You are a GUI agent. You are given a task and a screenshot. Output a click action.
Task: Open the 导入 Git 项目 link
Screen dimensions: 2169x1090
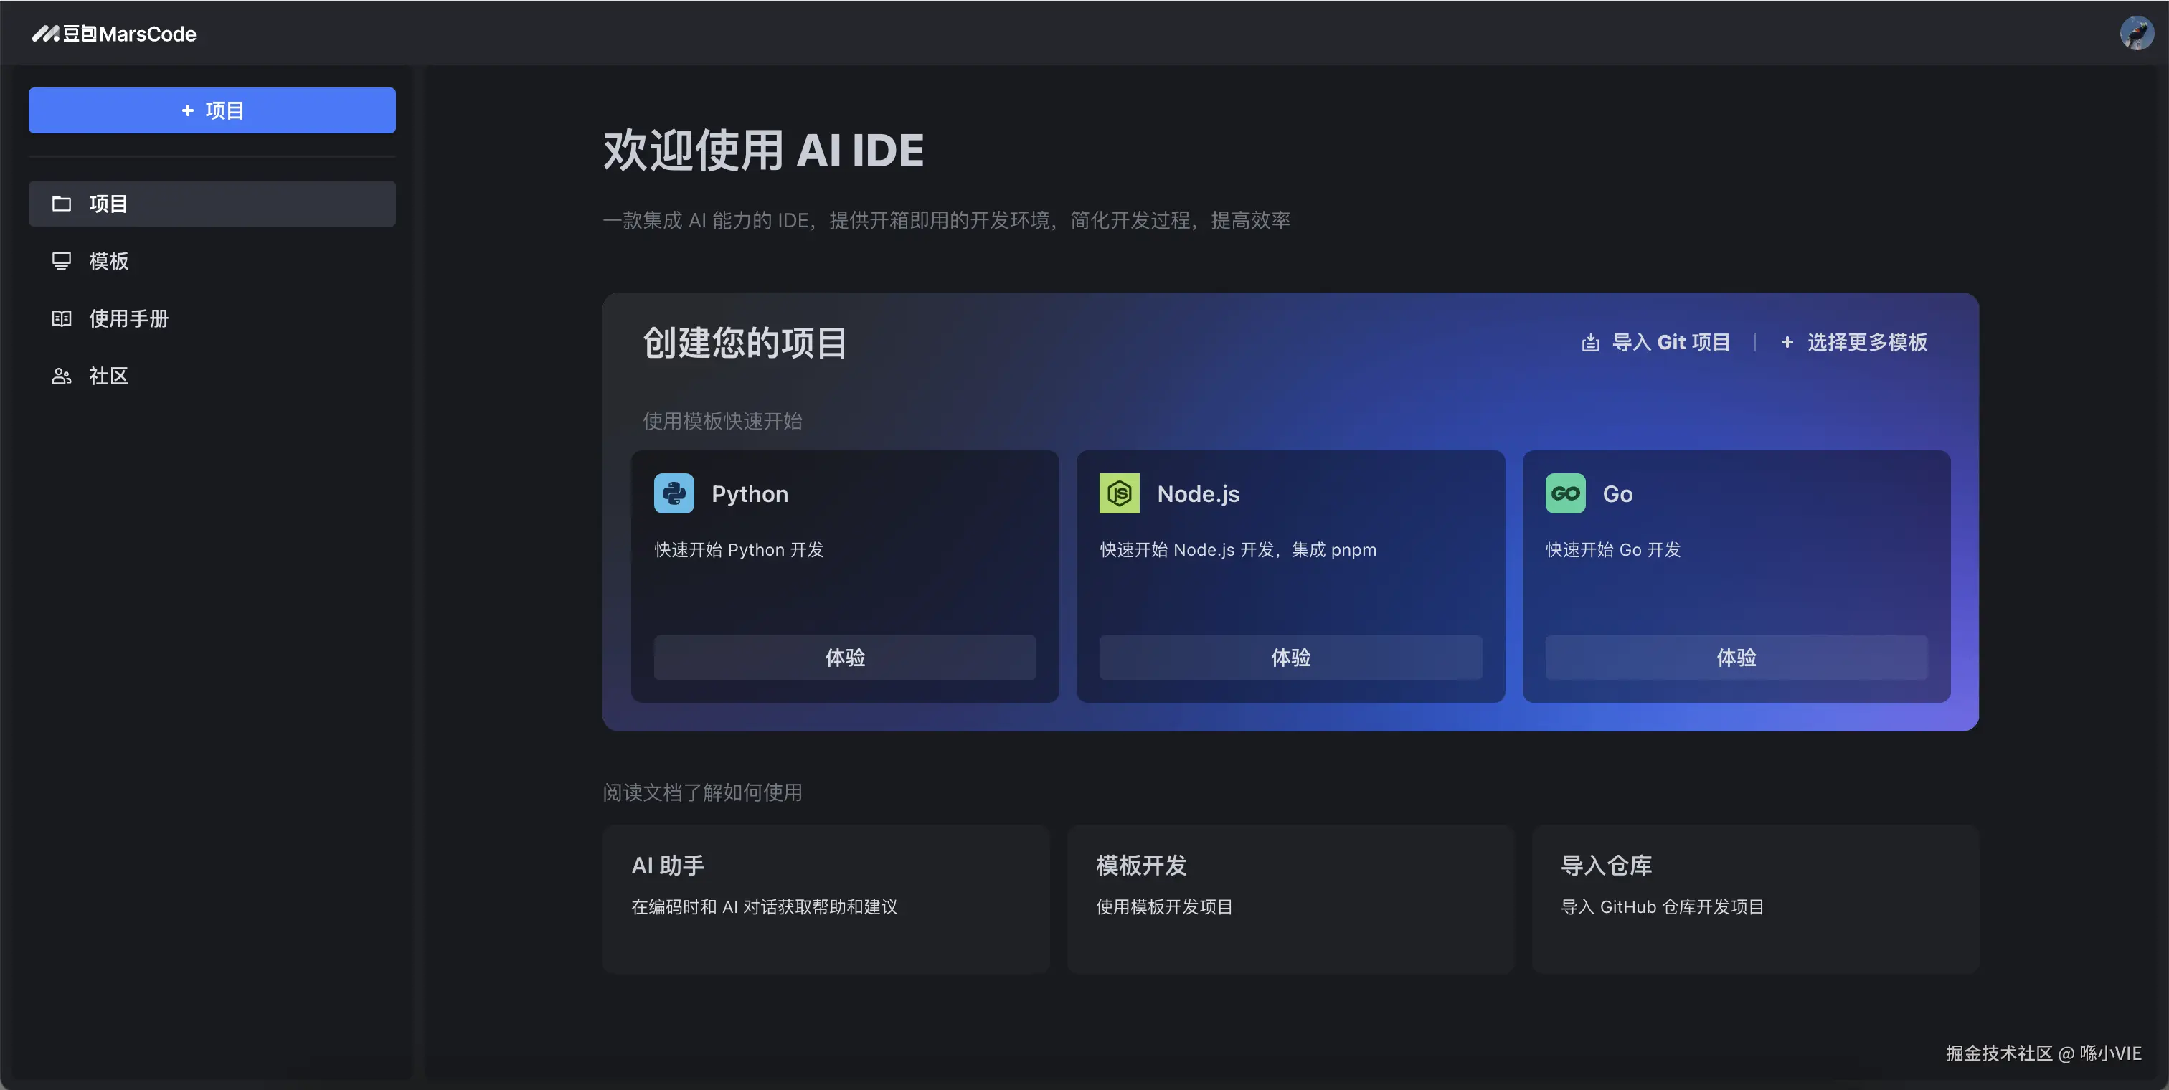click(1671, 343)
